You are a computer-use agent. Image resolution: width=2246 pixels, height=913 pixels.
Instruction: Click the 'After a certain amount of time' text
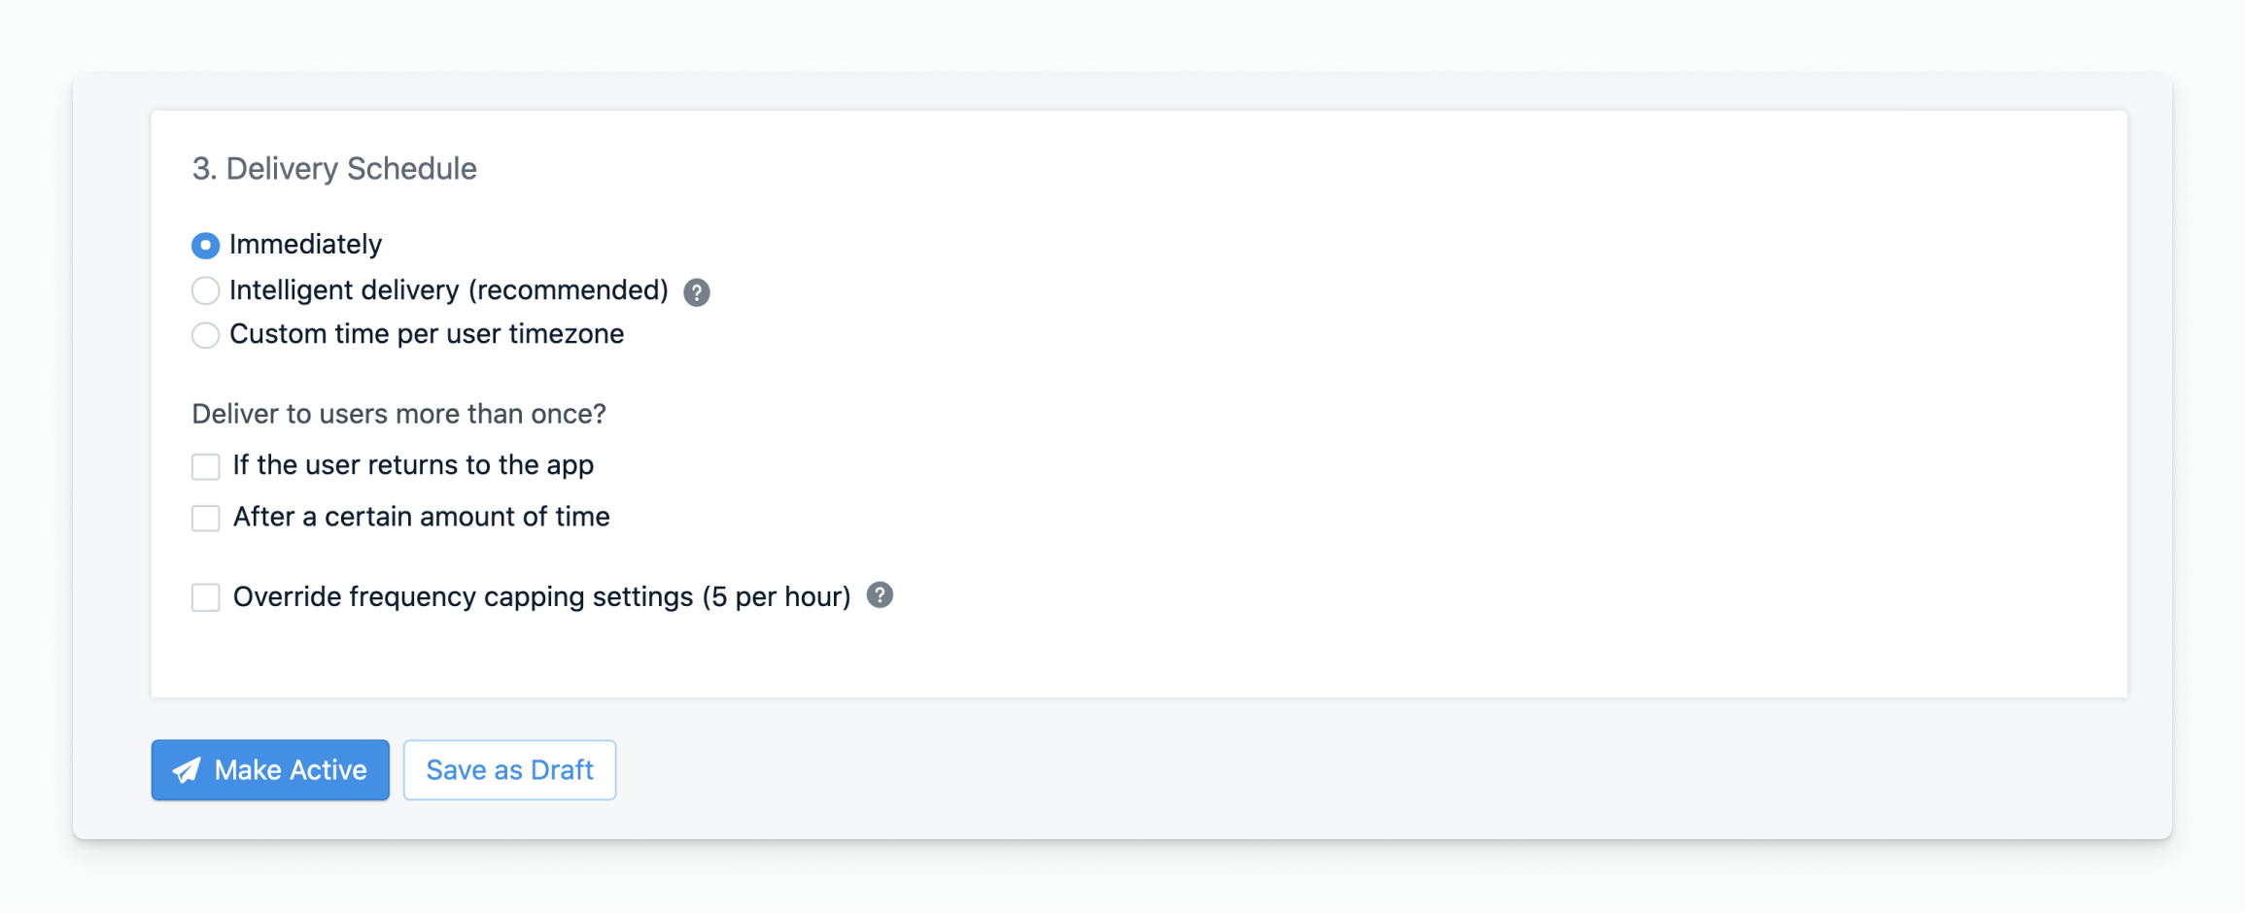(x=422, y=517)
